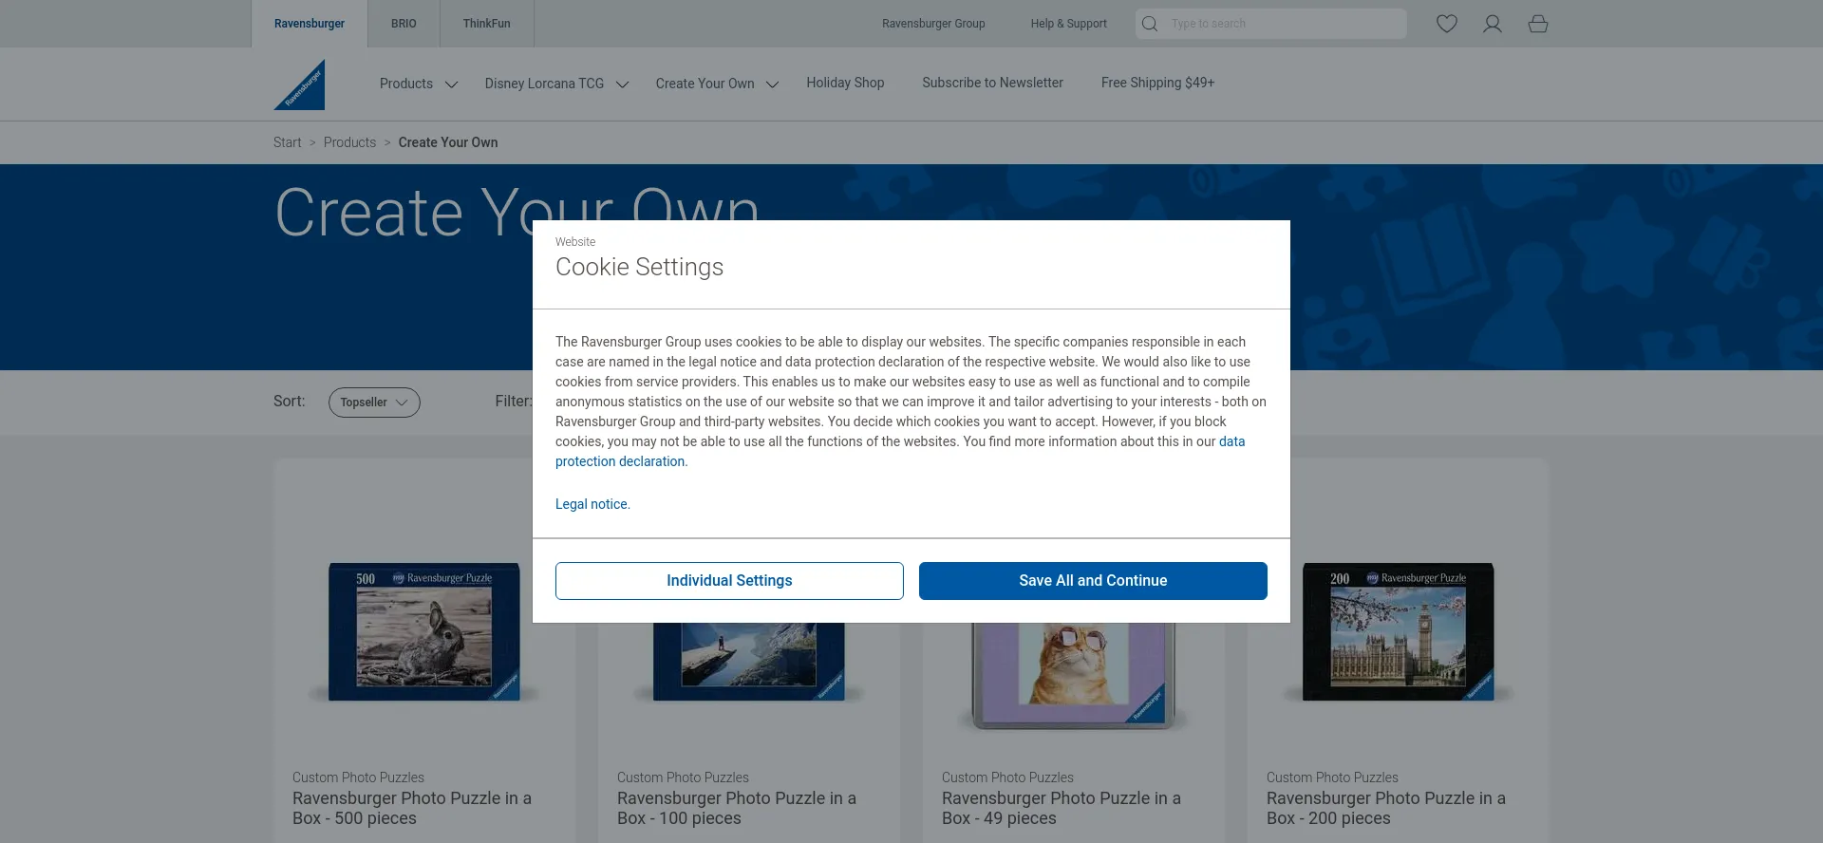Viewport: 1823px width, 843px height.
Task: Open the wishlist heart icon
Action: point(1446,24)
